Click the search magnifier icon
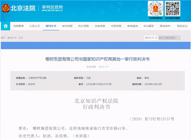Image resolution: width=191 pixels, height=140 pixels. [178, 38]
